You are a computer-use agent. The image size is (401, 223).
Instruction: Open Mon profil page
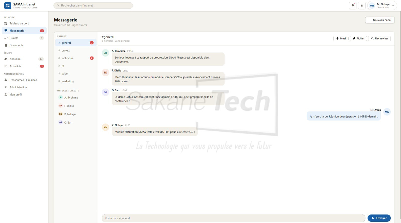click(24, 94)
